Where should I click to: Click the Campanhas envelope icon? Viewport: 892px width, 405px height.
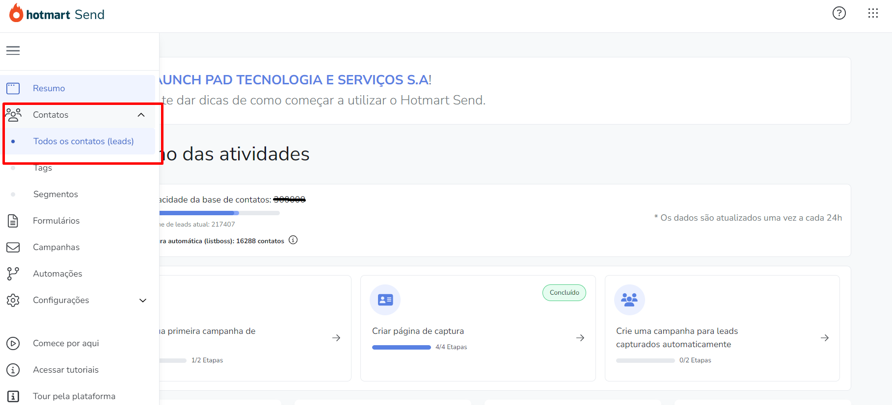pyautogui.click(x=13, y=247)
